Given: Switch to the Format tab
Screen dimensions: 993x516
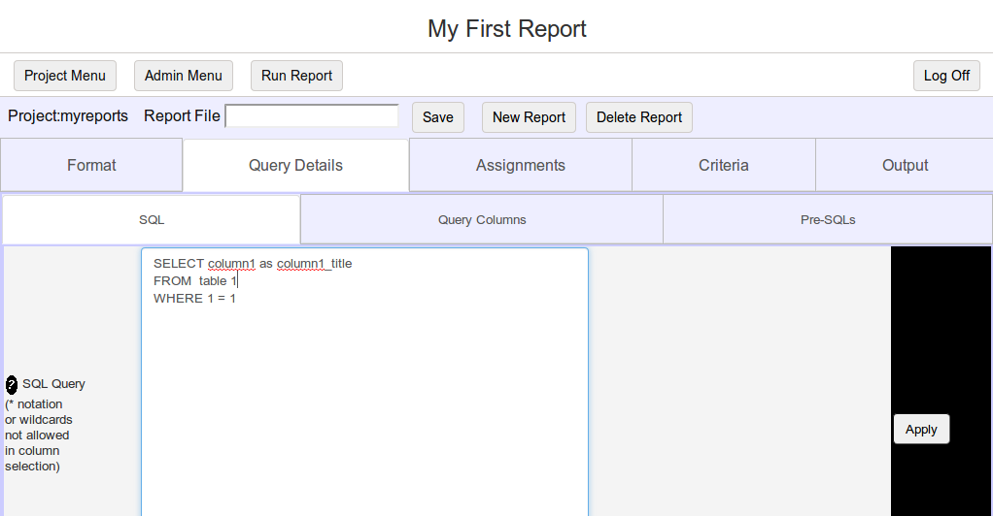Looking at the screenshot, I should coord(91,165).
